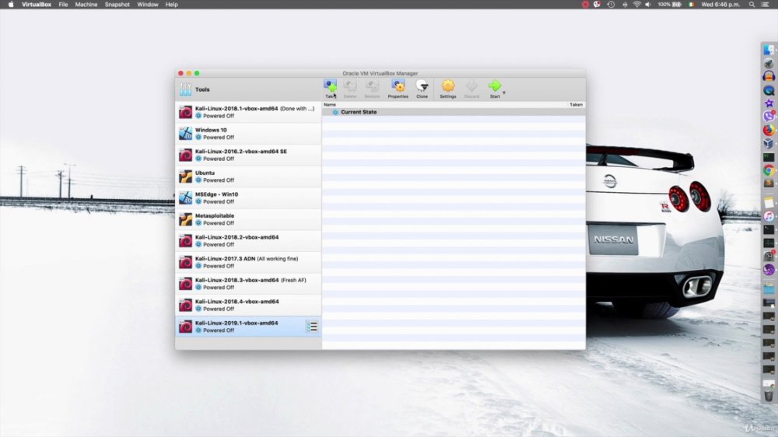778x437 pixels.
Task: Select the Metasploitable virtual machine
Action: pos(248,219)
